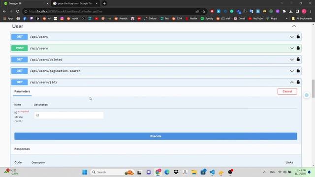This screenshot has height=177, width=315.
Task: Expand POST /api/users with its chevron
Action: [x=292, y=48]
